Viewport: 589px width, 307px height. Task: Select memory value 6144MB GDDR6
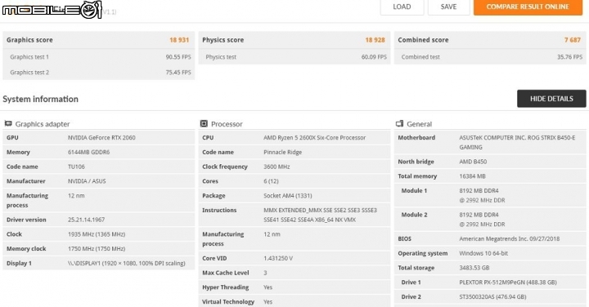point(88,152)
